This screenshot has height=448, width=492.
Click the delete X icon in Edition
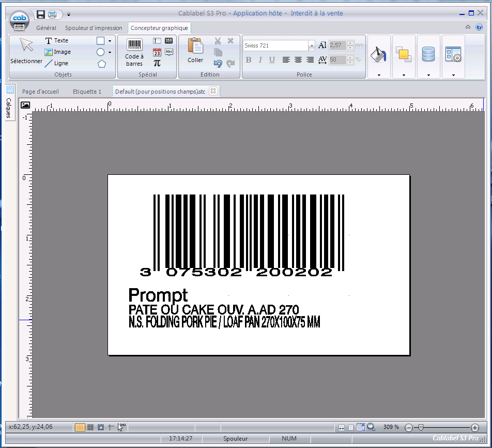point(230,40)
